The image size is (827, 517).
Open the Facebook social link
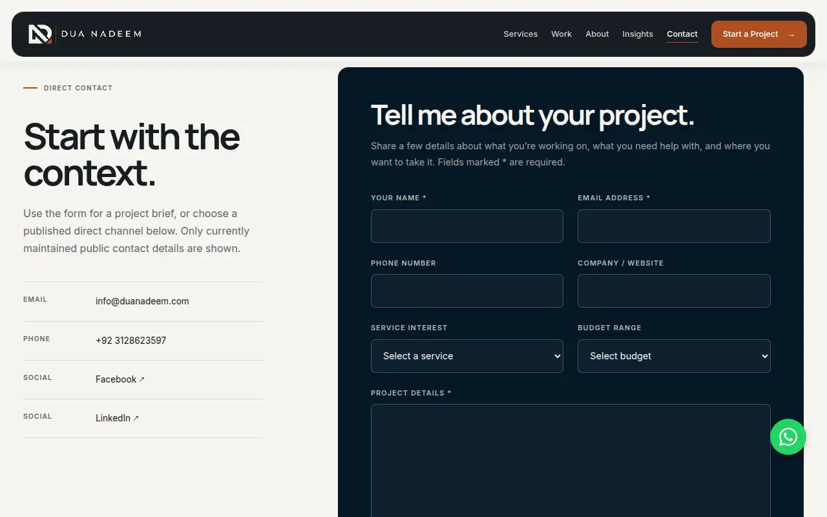(116, 379)
